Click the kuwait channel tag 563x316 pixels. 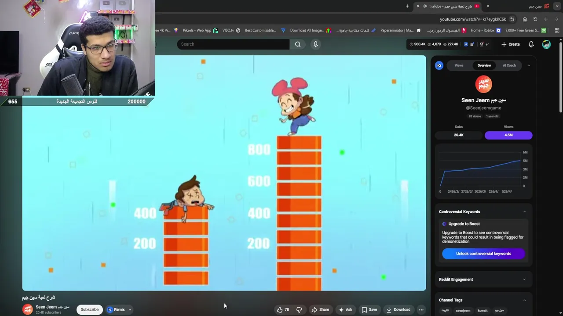[x=483, y=311]
